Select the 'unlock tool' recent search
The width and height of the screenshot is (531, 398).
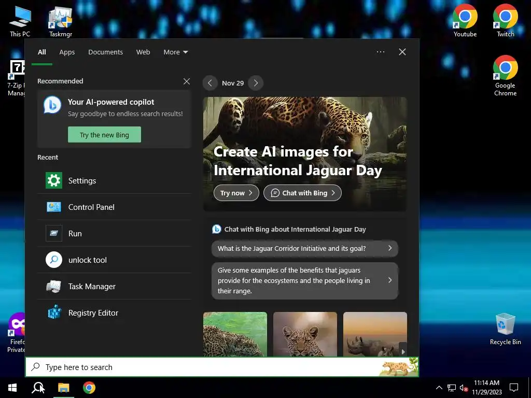tap(114, 260)
